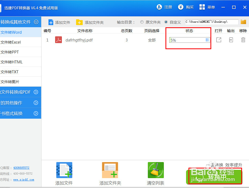Screen dimensions: 249x188
Task: Click the 清空列表 broom icon
Action: [x=156, y=170]
